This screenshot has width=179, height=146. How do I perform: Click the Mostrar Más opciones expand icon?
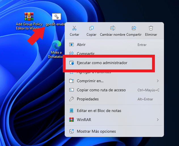pyautogui.click(x=71, y=131)
